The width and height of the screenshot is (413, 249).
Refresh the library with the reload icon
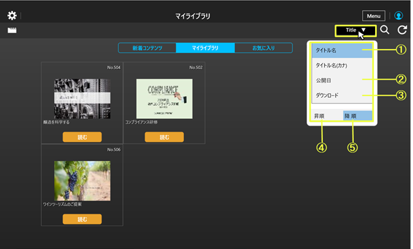[x=402, y=30]
